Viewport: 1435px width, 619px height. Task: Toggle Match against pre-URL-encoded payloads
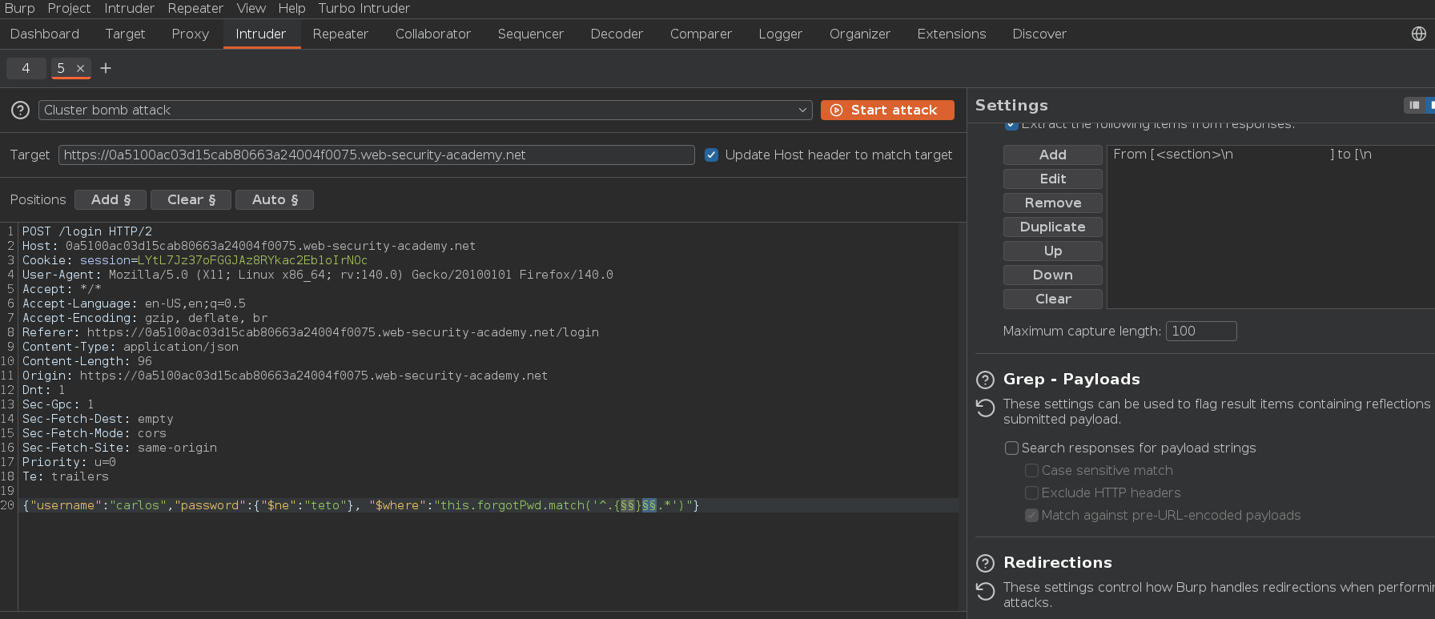coord(1032,516)
